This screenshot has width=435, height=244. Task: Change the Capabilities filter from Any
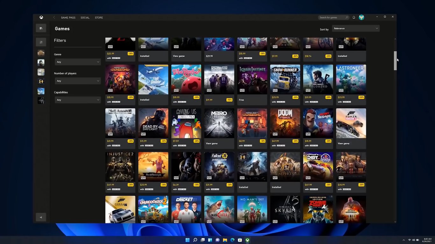78,99
